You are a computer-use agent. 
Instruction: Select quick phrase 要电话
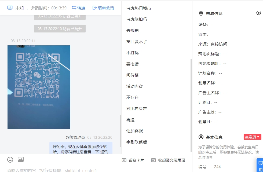[x=132, y=64]
